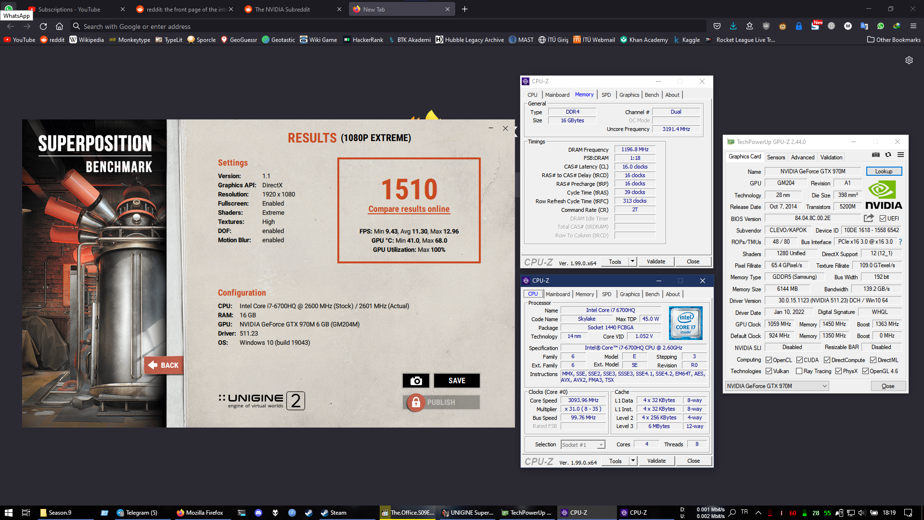Open the new tab settings gear

909,60
